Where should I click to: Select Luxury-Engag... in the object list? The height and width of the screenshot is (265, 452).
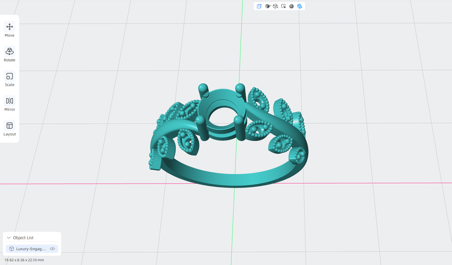point(32,249)
